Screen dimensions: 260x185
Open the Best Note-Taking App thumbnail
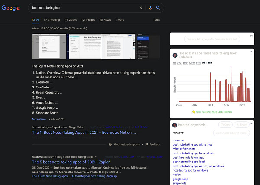pyautogui.click(x=84, y=47)
